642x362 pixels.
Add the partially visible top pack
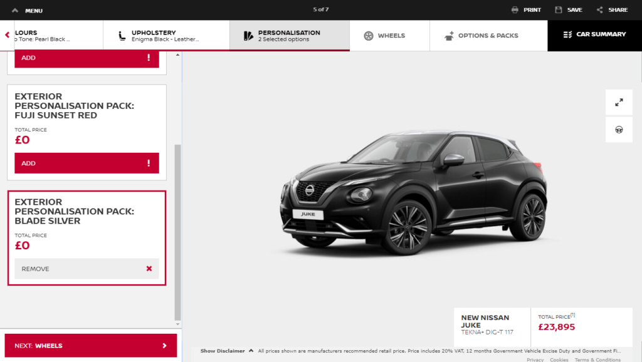tap(87, 58)
